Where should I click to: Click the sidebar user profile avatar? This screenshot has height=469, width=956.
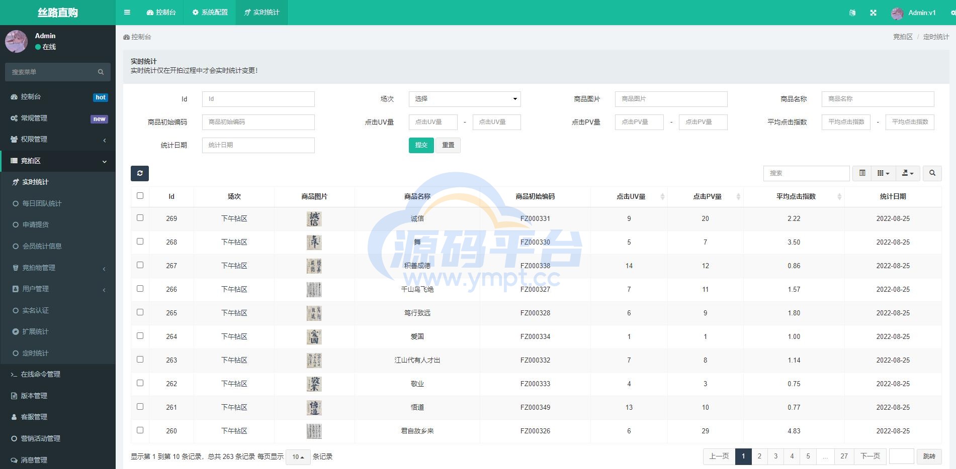16,41
